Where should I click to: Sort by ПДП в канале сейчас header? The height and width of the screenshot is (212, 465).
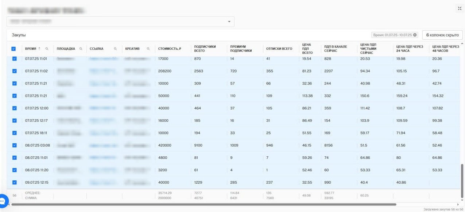336,49
